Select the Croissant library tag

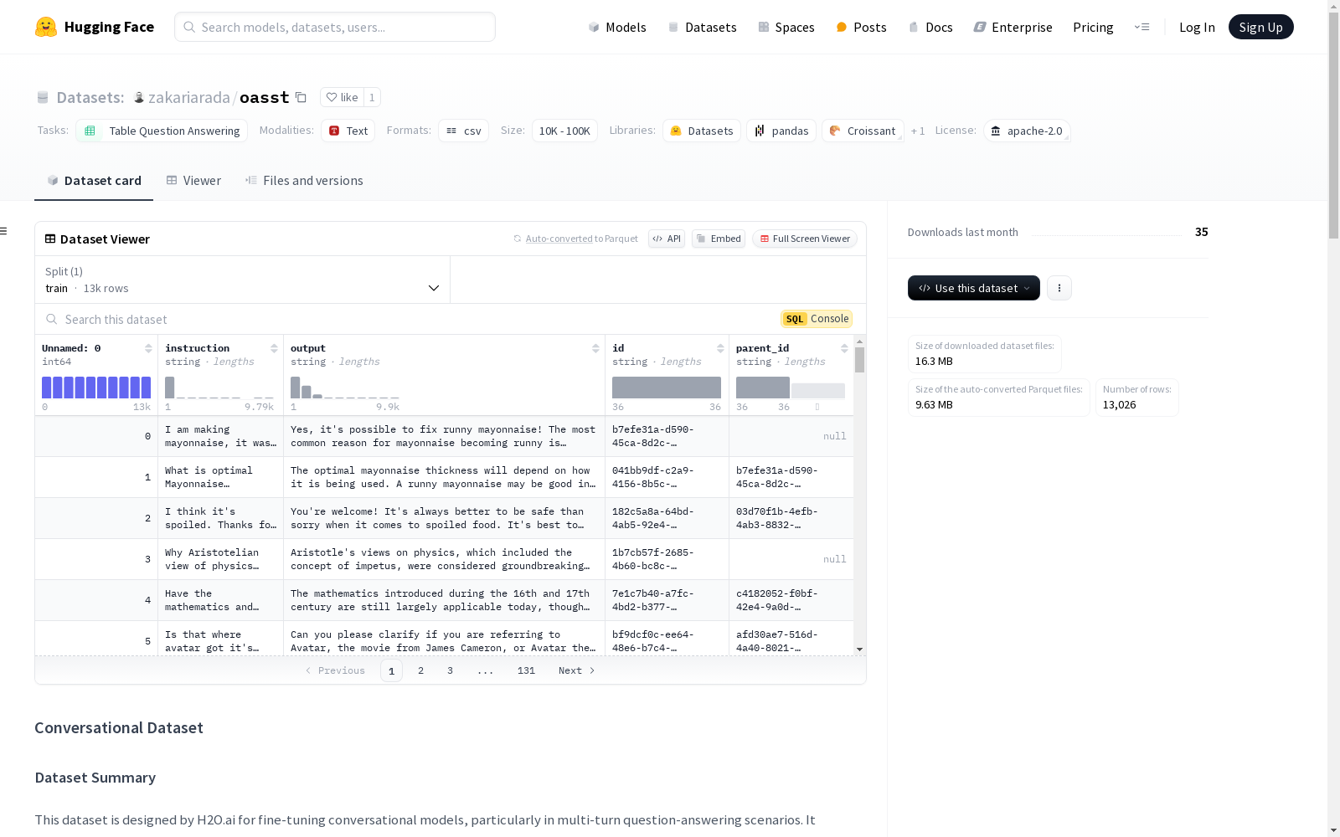863,131
